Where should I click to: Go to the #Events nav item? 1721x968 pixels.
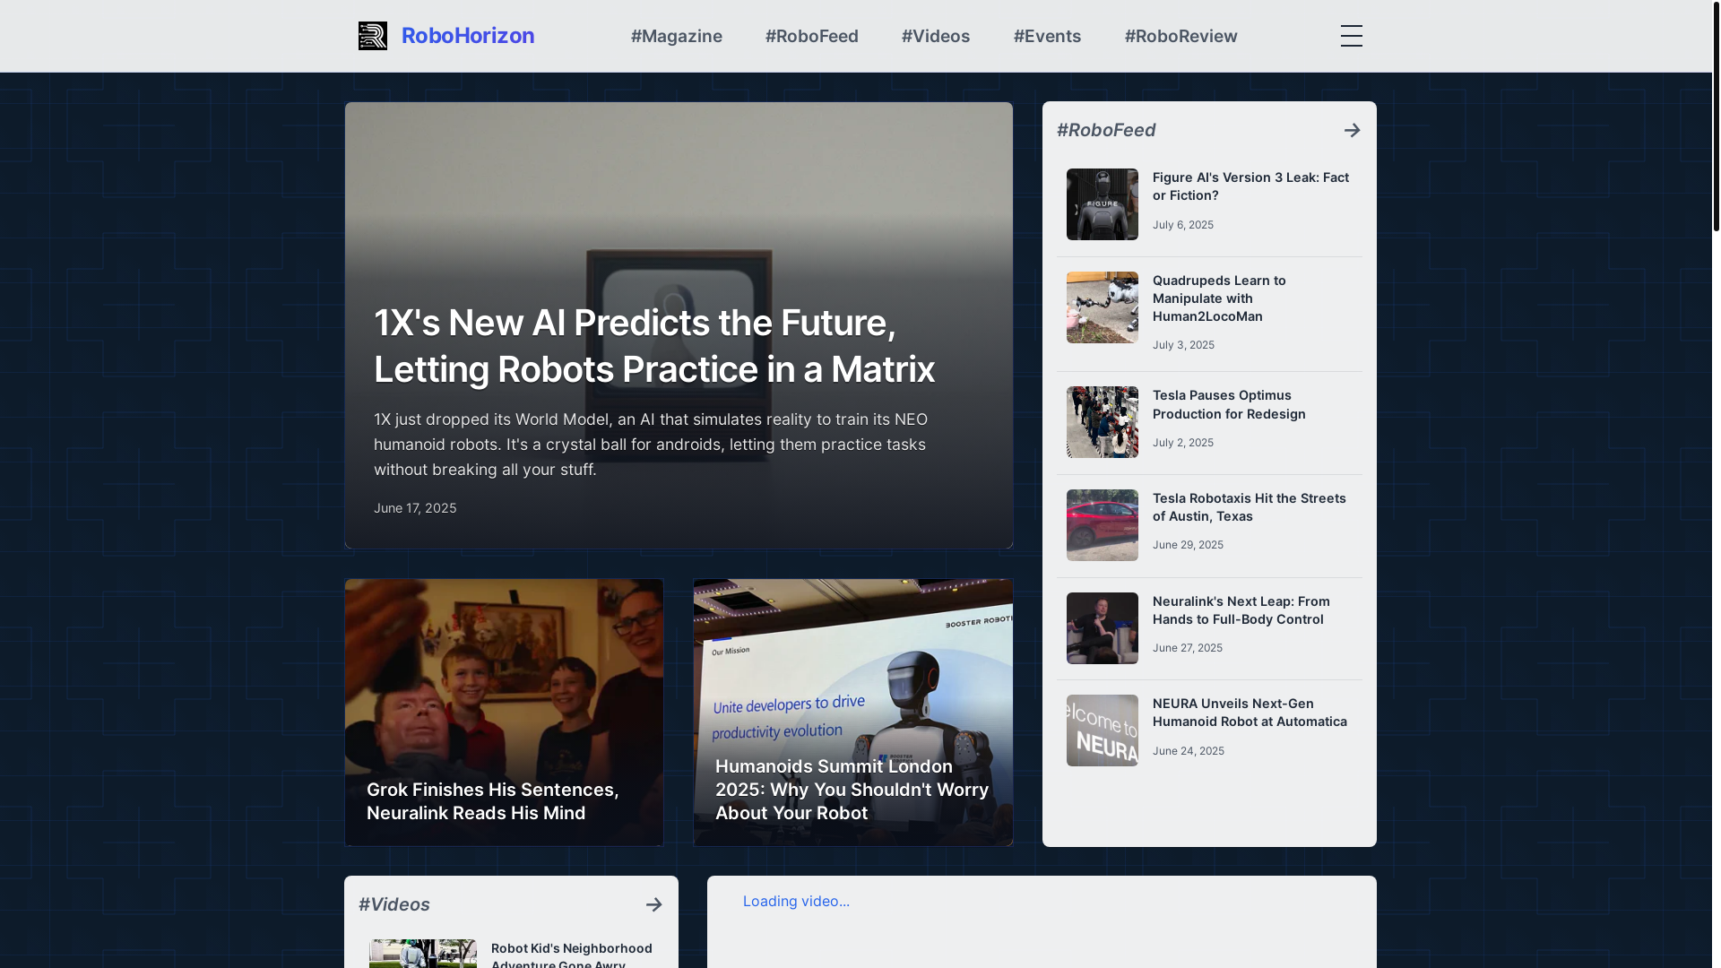coord(1048,36)
